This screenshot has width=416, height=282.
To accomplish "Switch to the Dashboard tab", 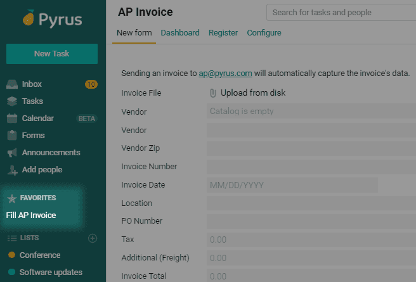I will tap(180, 33).
